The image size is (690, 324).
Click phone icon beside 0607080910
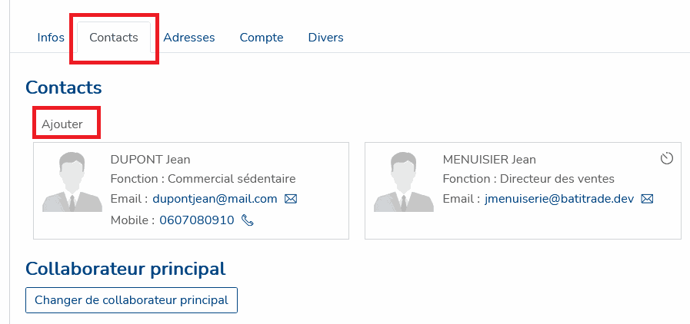[x=248, y=220]
